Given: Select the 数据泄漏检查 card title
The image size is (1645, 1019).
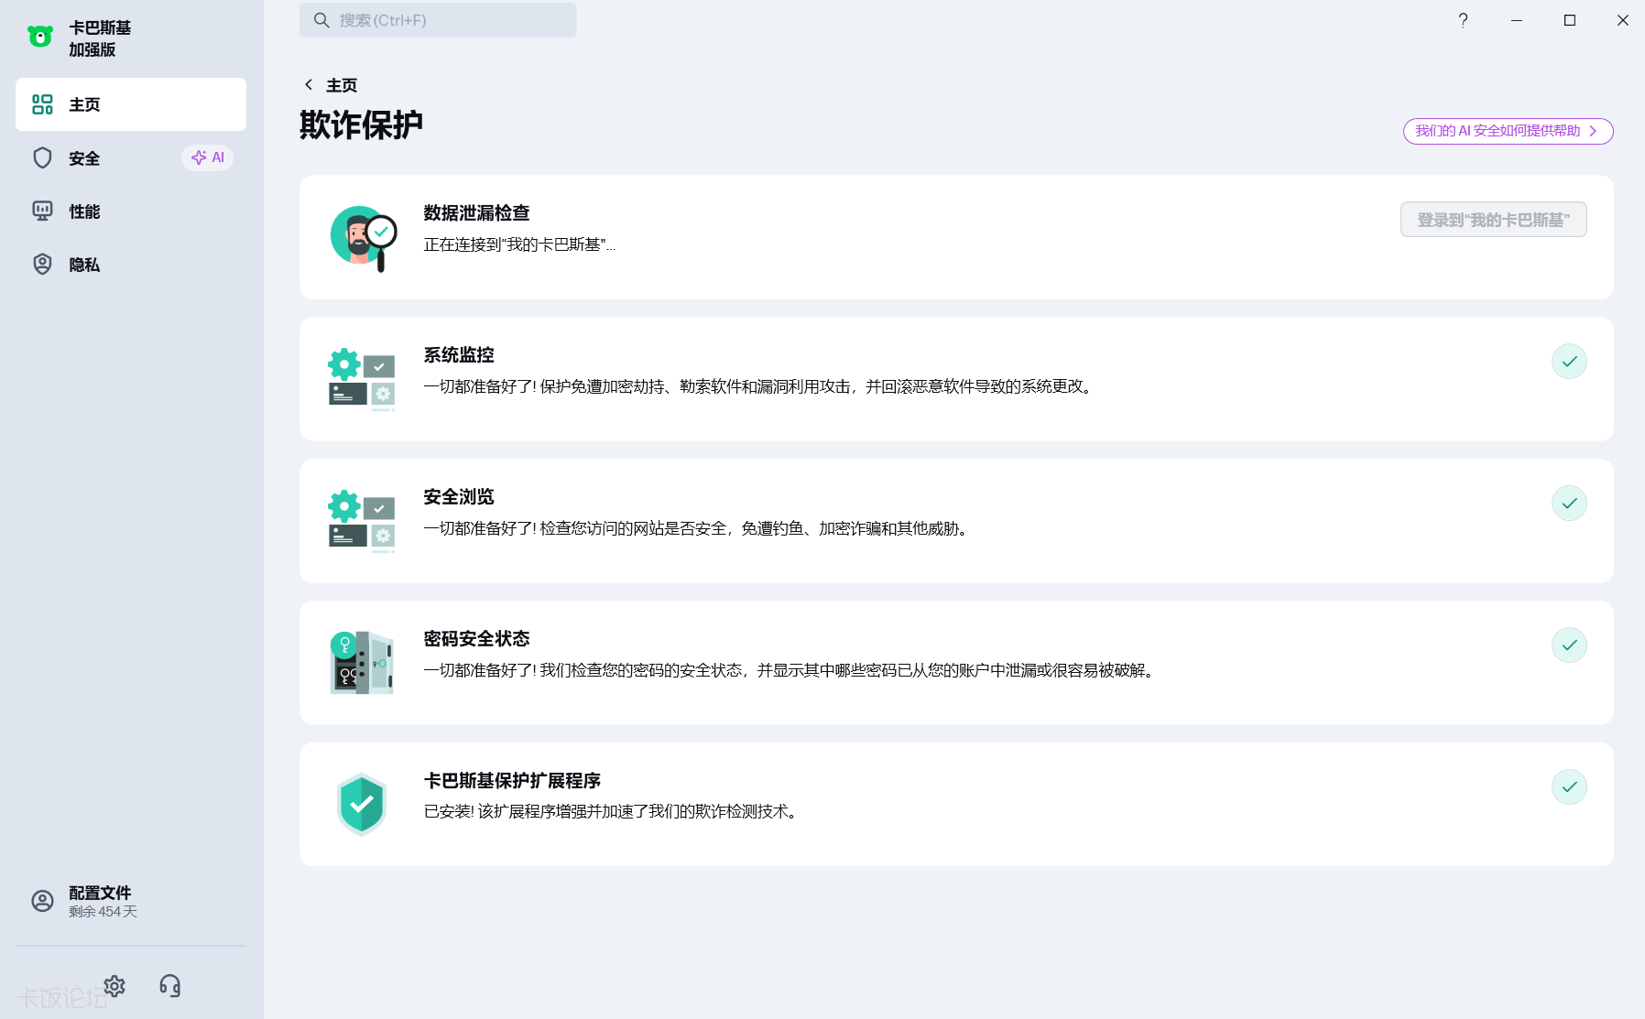Looking at the screenshot, I should (476, 213).
